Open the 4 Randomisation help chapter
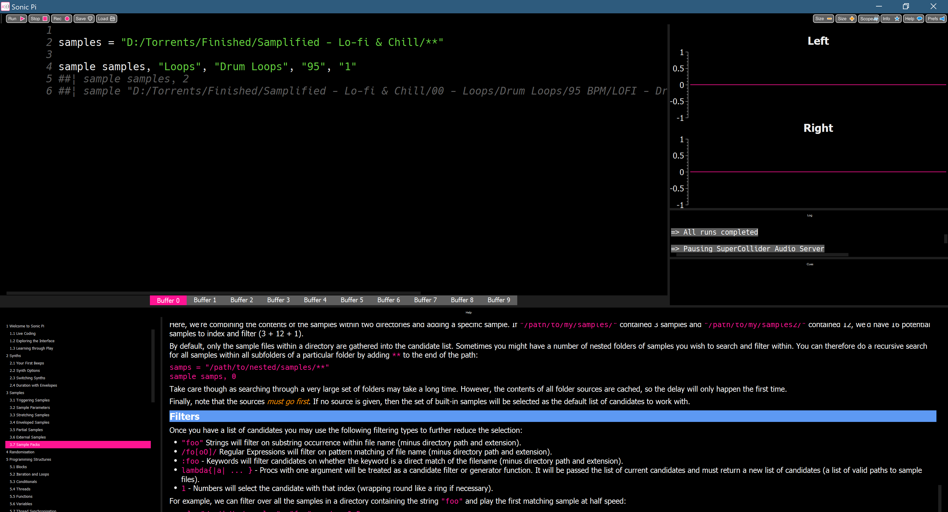Screen dimensions: 948x512 pyautogui.click(x=20, y=452)
